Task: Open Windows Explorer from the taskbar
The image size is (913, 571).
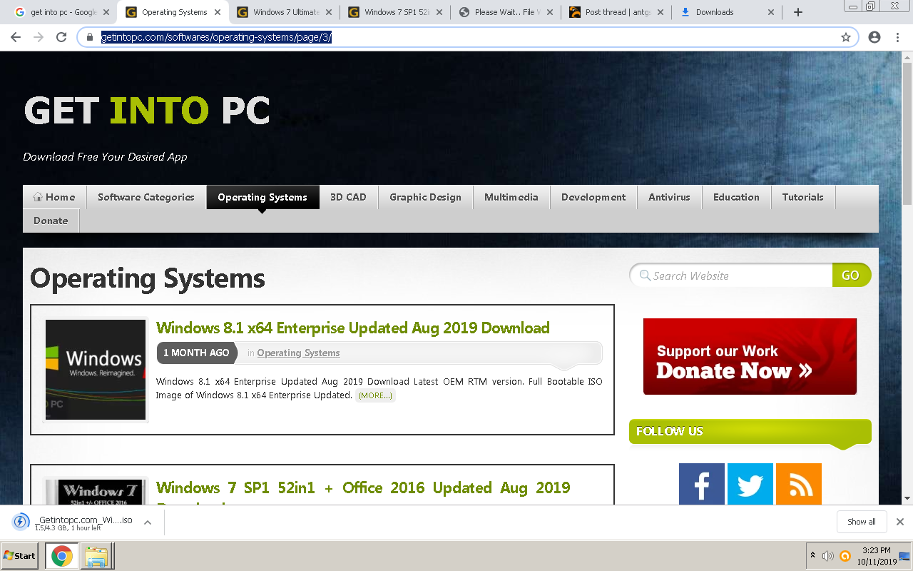Action: click(x=96, y=556)
